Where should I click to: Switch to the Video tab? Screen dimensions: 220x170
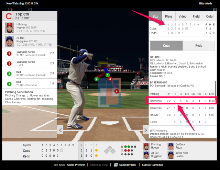tap(183, 16)
